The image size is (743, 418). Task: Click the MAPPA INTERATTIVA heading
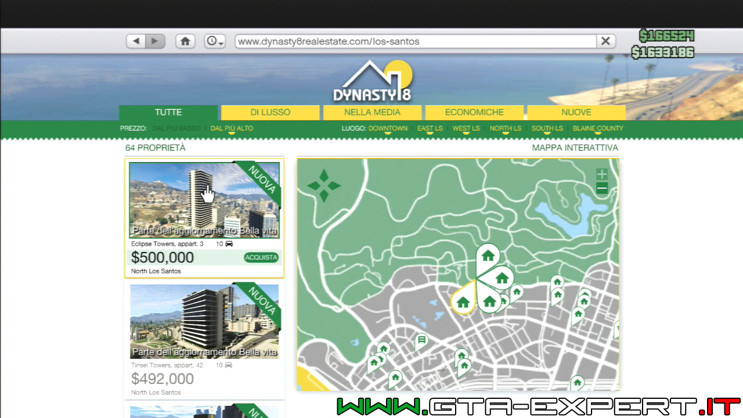coord(575,148)
